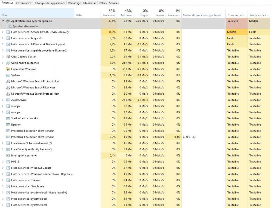Click the Outil Capture d'écran icon

[8, 57]
